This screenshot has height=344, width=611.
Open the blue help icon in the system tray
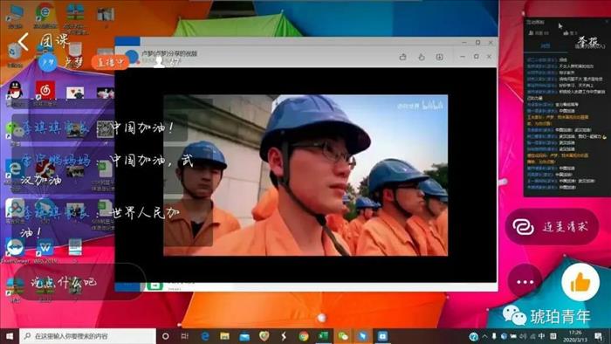[x=473, y=337]
